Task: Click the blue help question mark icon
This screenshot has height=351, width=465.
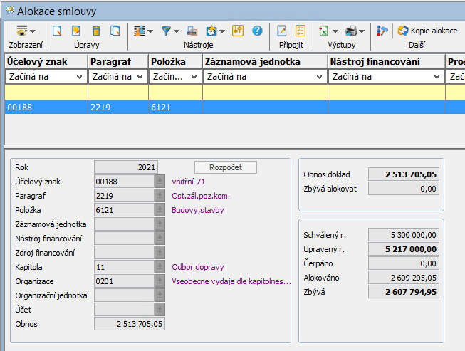Action: [257, 31]
